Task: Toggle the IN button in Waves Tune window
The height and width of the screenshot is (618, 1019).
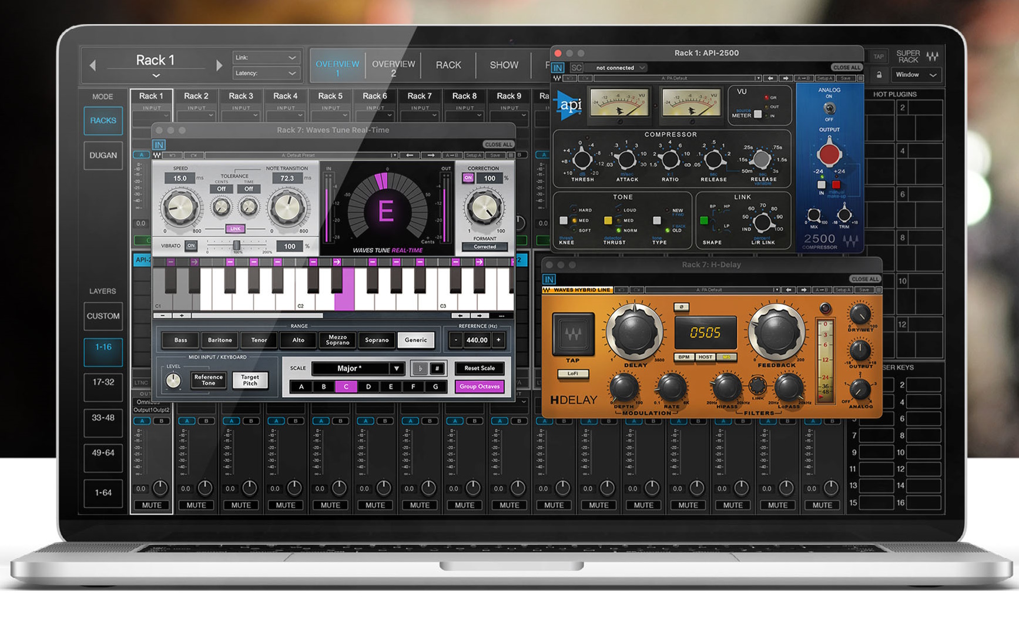Action: 159,145
